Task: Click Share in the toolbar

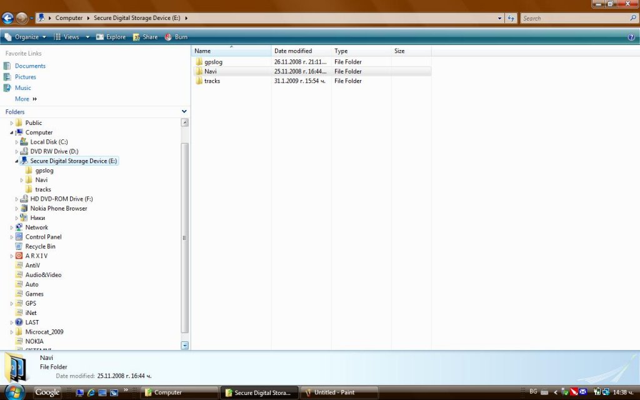Action: coord(145,37)
